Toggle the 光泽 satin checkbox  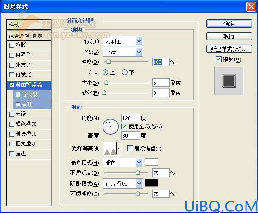pyautogui.click(x=12, y=114)
